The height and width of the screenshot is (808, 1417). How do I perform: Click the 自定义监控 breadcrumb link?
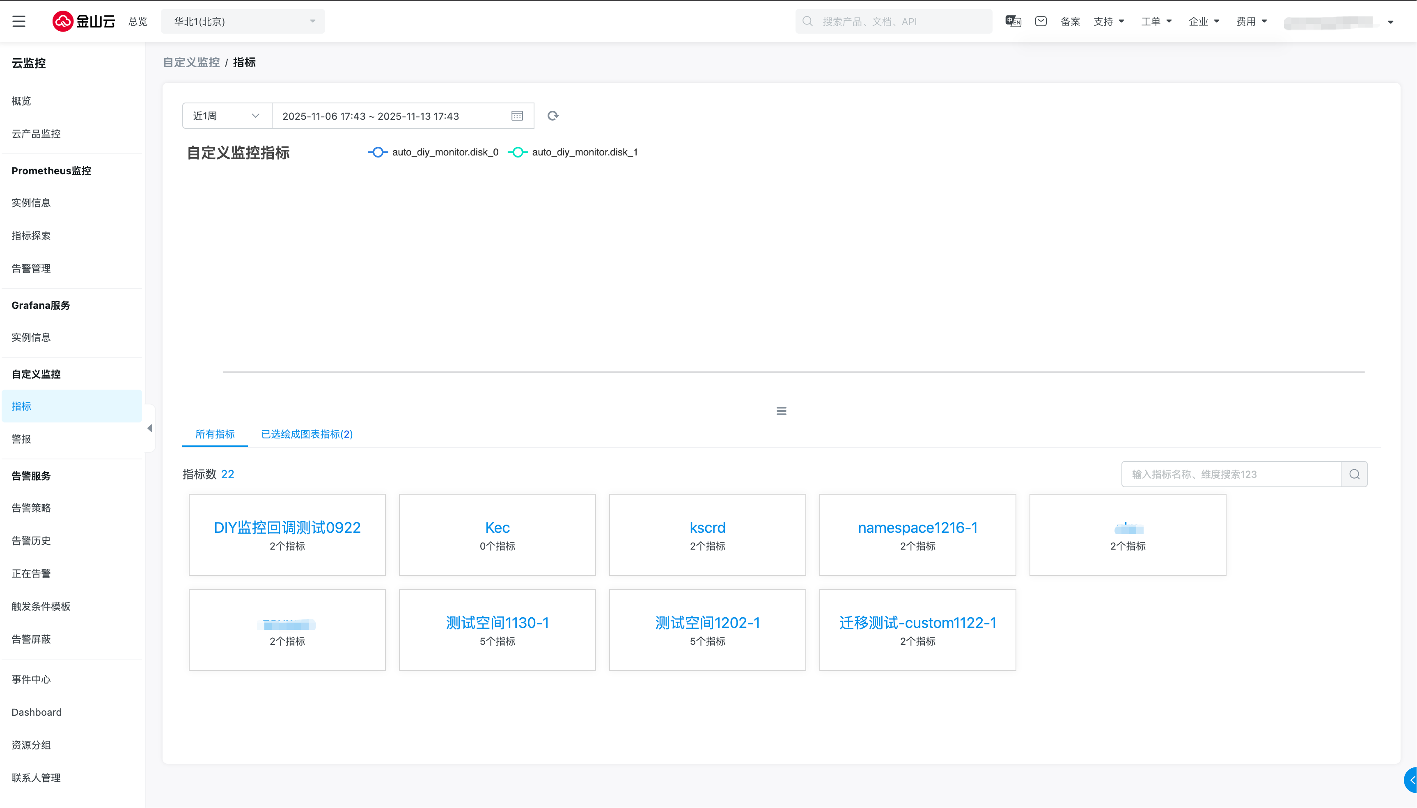click(x=191, y=62)
